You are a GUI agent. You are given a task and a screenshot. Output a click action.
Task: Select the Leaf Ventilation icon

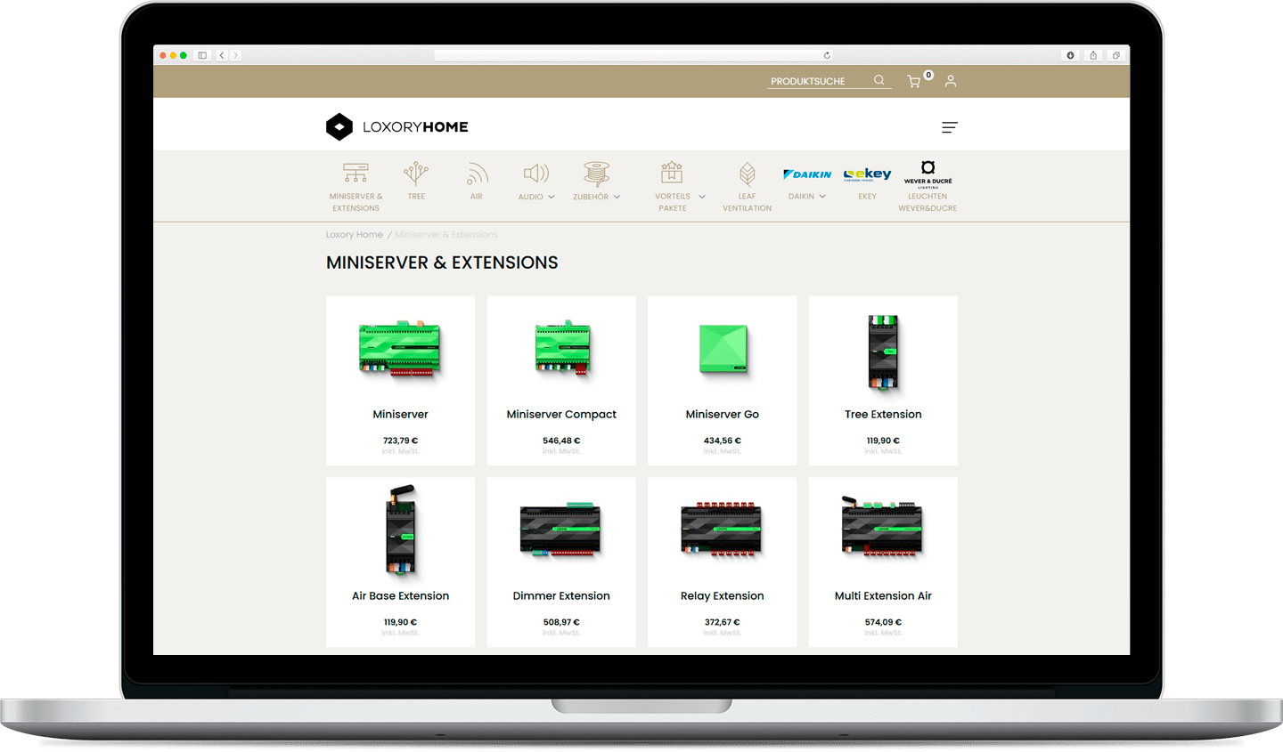[748, 173]
